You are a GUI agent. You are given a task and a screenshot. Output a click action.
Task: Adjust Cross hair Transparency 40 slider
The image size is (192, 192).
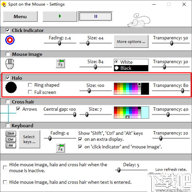(171, 114)
